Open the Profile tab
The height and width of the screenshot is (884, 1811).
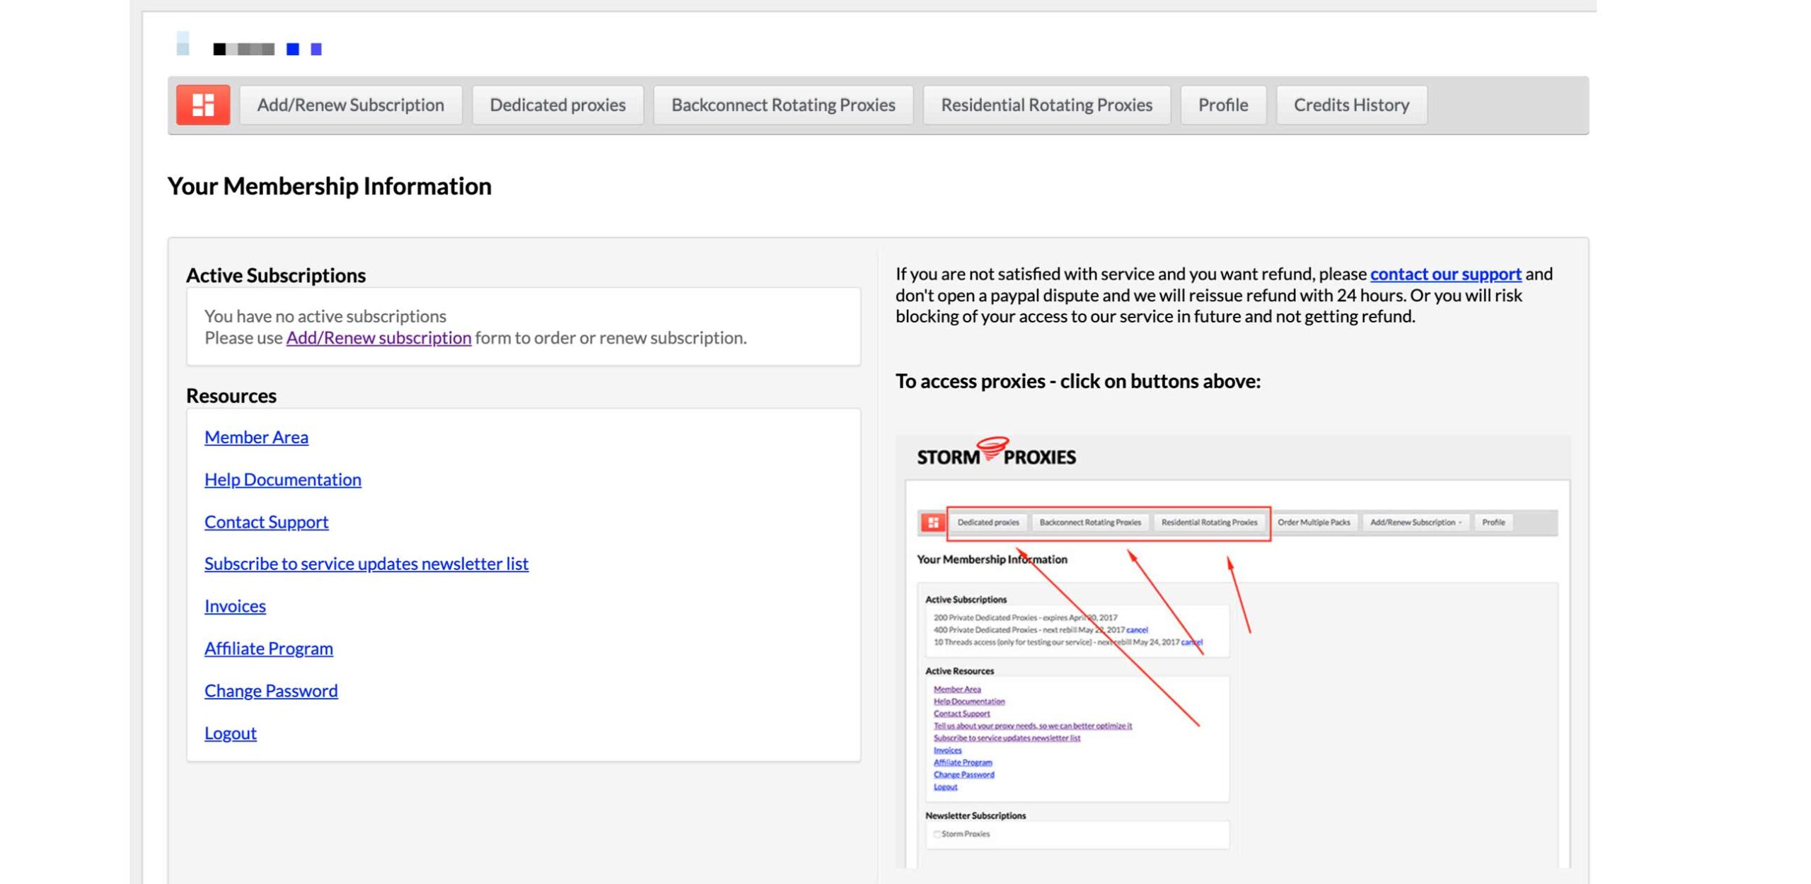(1222, 105)
